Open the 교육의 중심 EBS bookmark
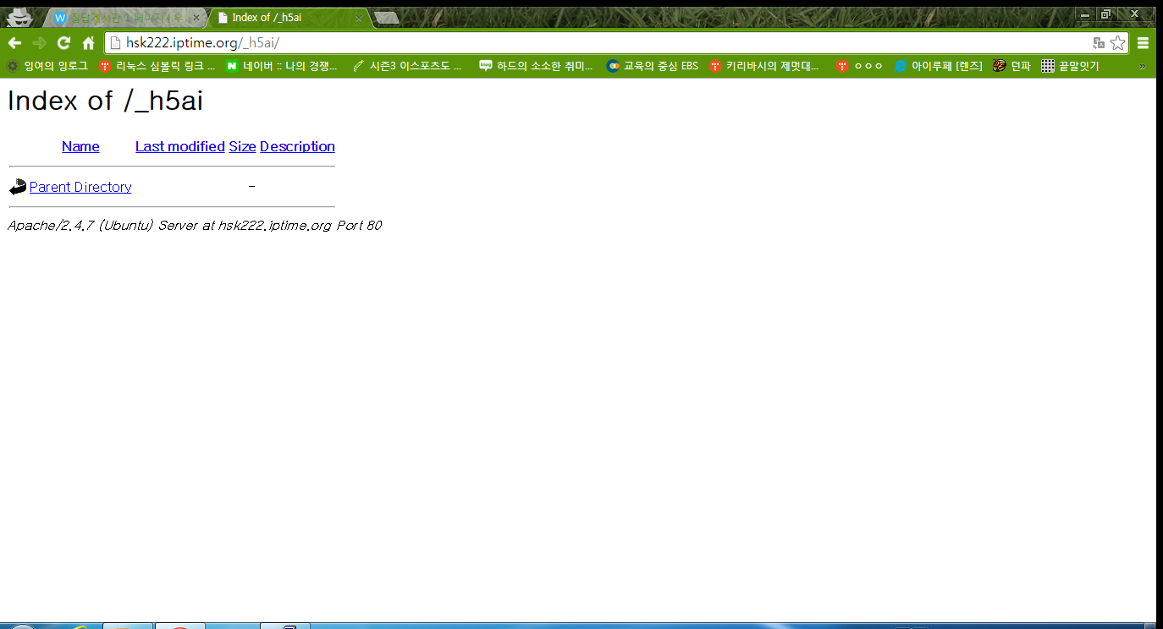 [653, 66]
